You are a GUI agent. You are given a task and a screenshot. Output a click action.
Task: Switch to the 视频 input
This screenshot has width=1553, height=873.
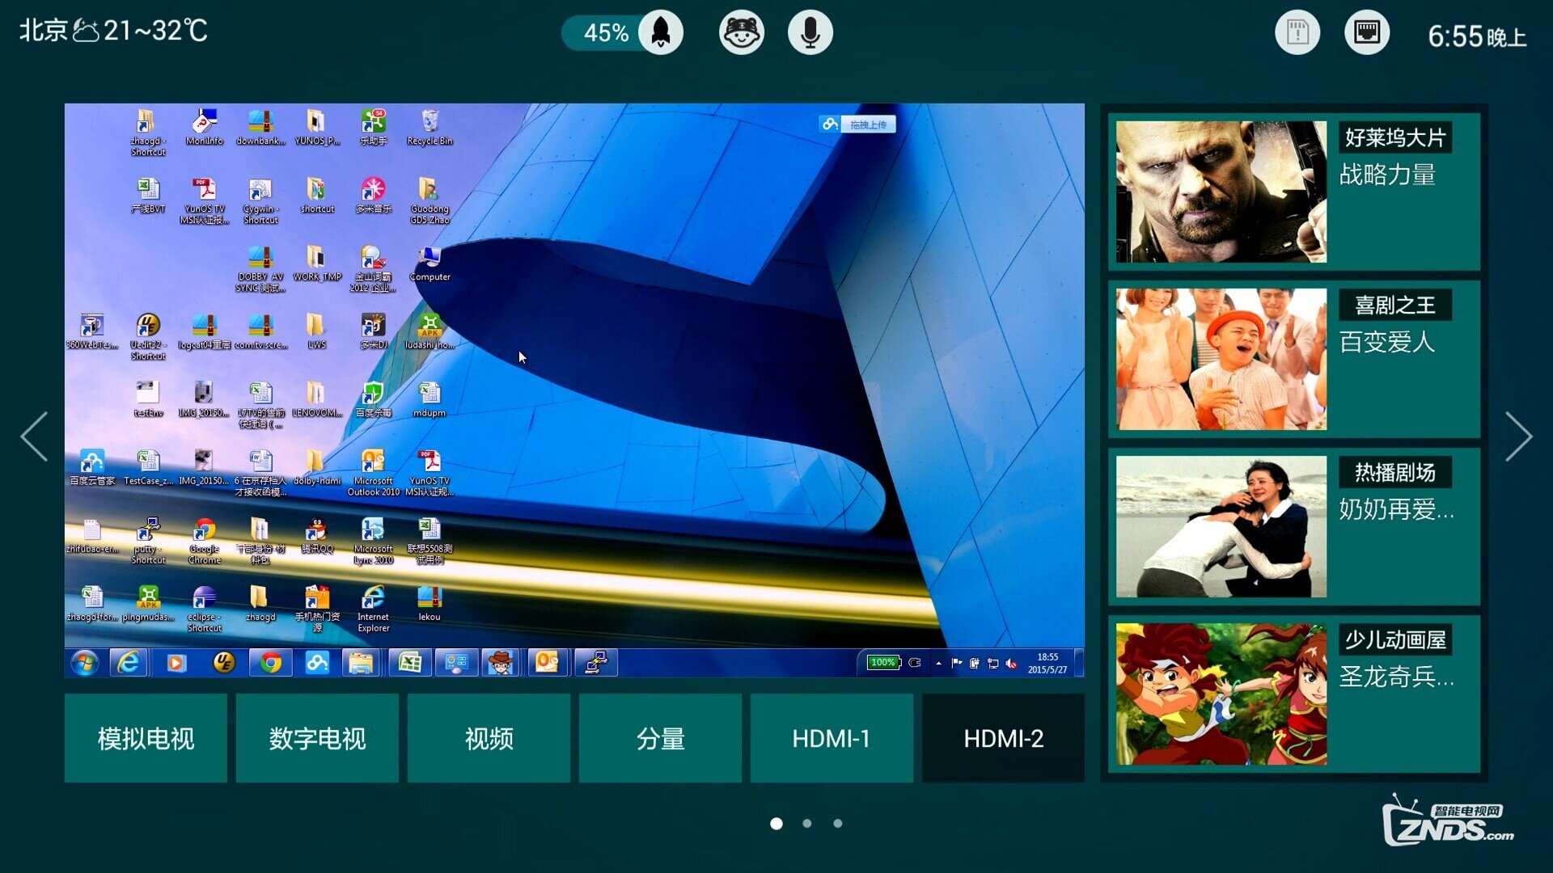pyautogui.click(x=489, y=738)
